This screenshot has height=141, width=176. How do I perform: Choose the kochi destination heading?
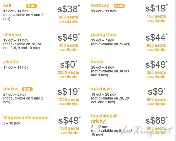point(97,62)
